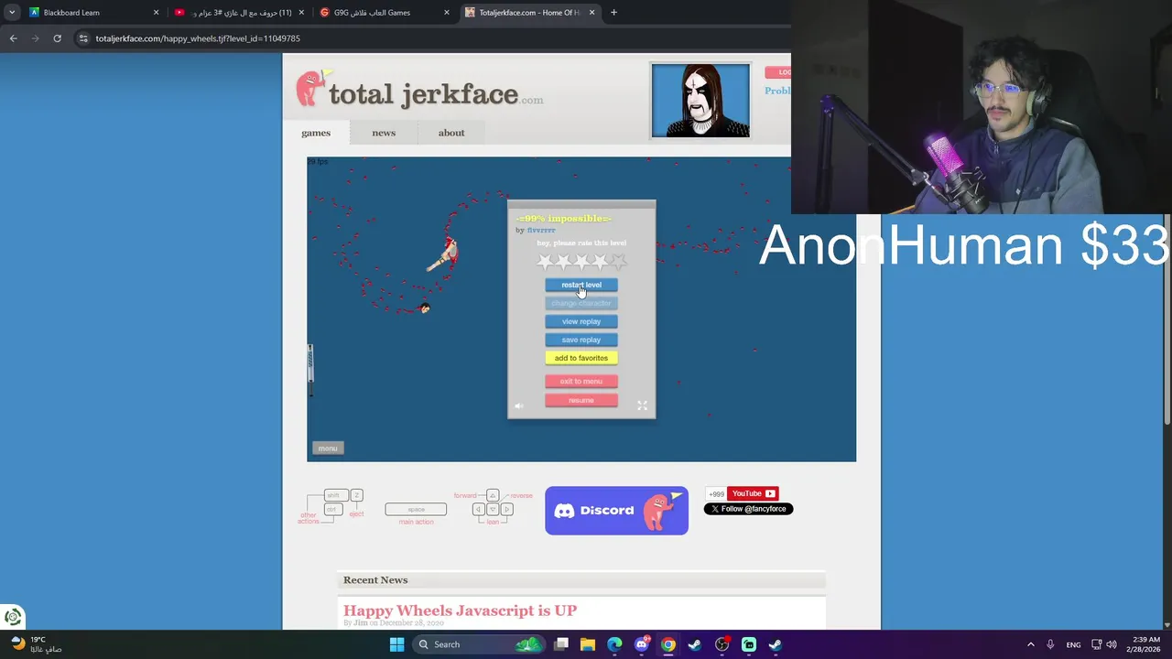The width and height of the screenshot is (1172, 659).
Task: Add this level to favorites
Action: (x=581, y=358)
